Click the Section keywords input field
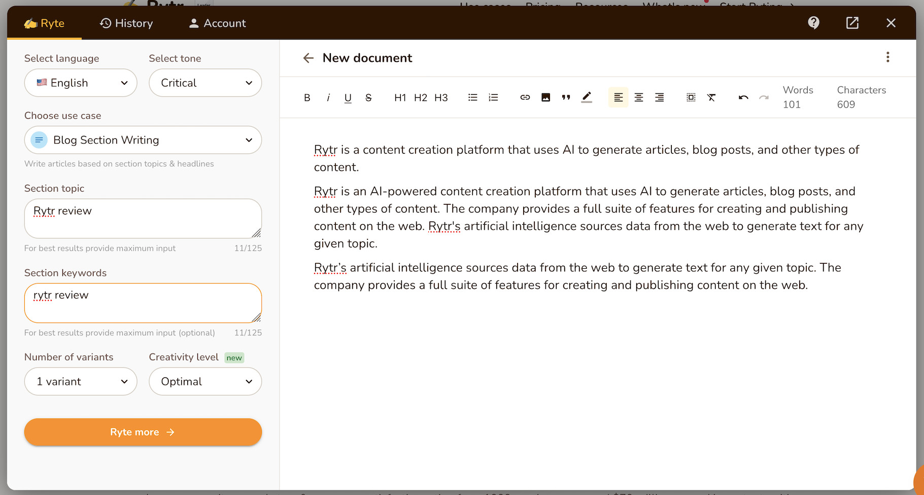Screen dimensions: 924x495 (x=143, y=303)
